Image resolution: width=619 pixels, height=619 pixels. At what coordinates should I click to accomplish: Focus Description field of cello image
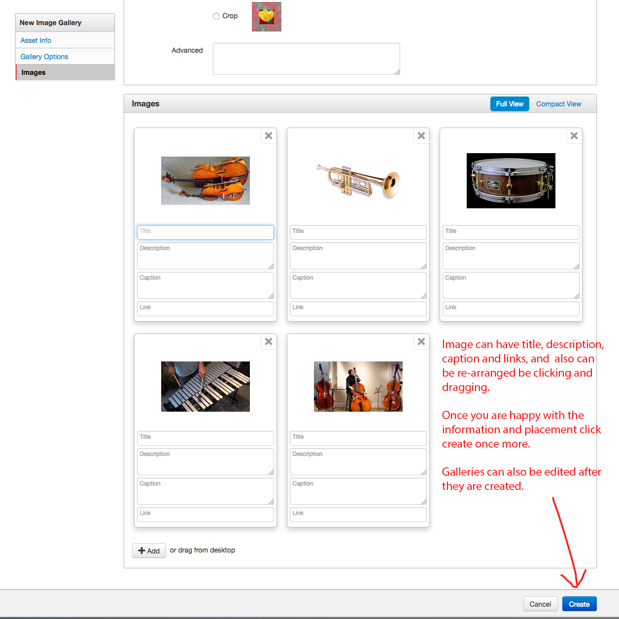click(206, 256)
